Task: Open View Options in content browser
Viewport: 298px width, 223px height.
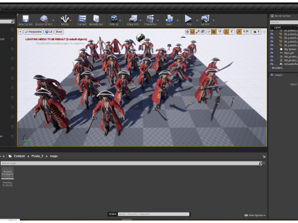Action: click(x=255, y=216)
